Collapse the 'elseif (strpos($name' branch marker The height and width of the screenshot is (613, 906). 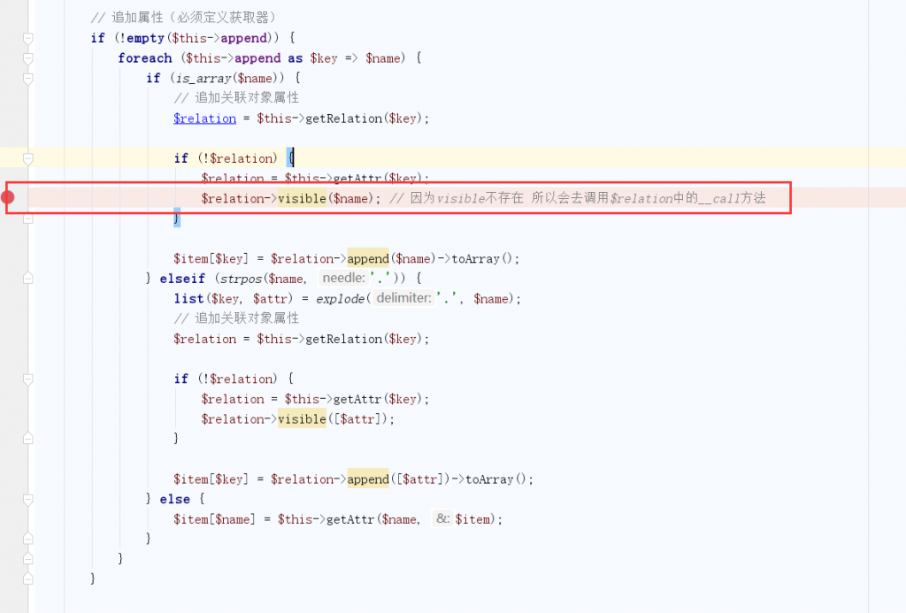(x=27, y=279)
